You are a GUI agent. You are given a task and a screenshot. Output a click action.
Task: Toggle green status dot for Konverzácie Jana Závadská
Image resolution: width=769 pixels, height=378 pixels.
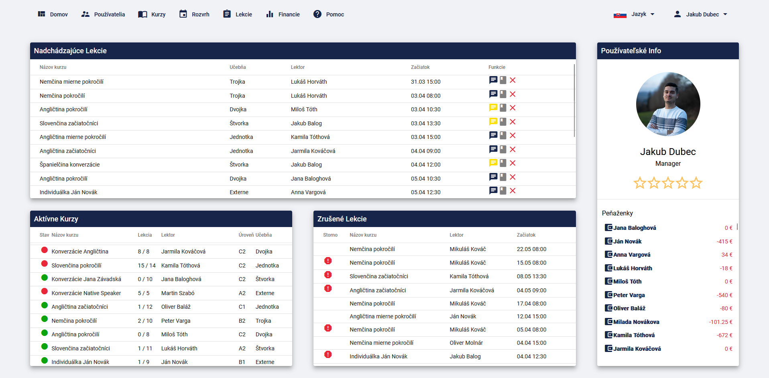click(45, 277)
